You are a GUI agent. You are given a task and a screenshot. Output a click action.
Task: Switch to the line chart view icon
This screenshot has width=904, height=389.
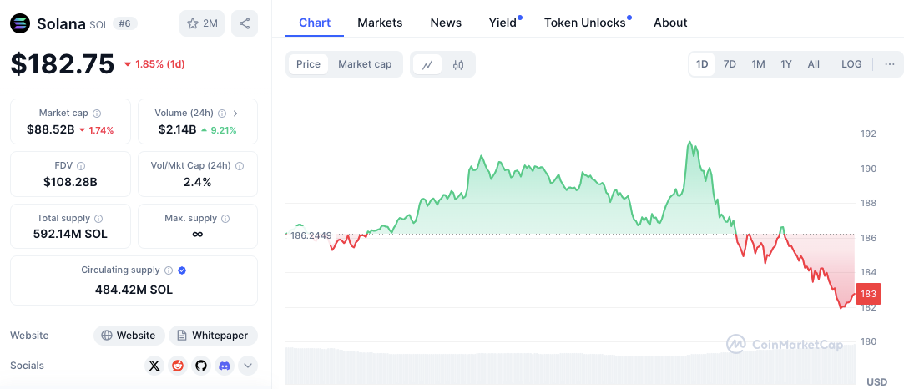tap(427, 64)
